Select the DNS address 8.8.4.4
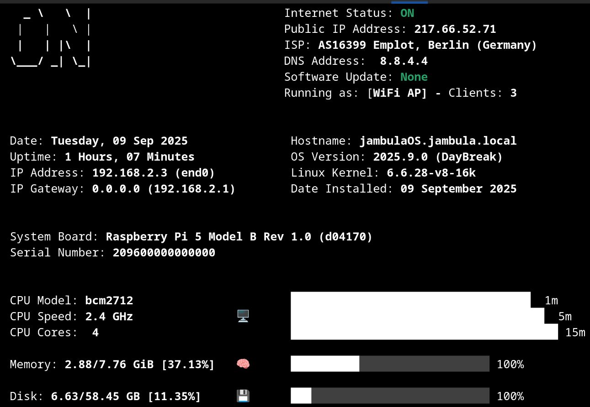590x407 pixels. coord(404,61)
